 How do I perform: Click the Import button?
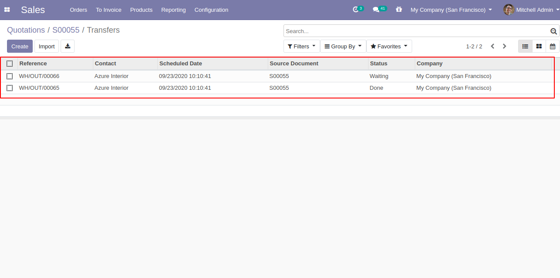47,46
